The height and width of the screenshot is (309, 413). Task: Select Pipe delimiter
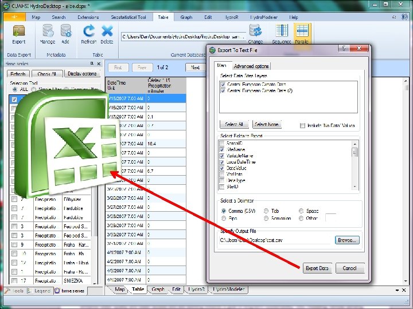[x=224, y=218]
